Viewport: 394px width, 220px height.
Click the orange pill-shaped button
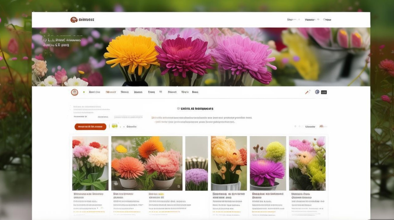[x=90, y=127]
